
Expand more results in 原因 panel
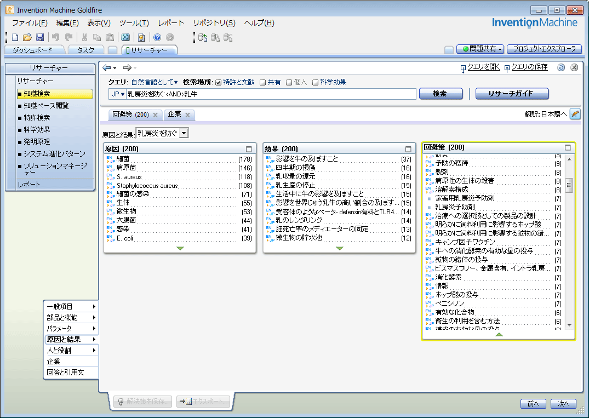click(x=180, y=248)
